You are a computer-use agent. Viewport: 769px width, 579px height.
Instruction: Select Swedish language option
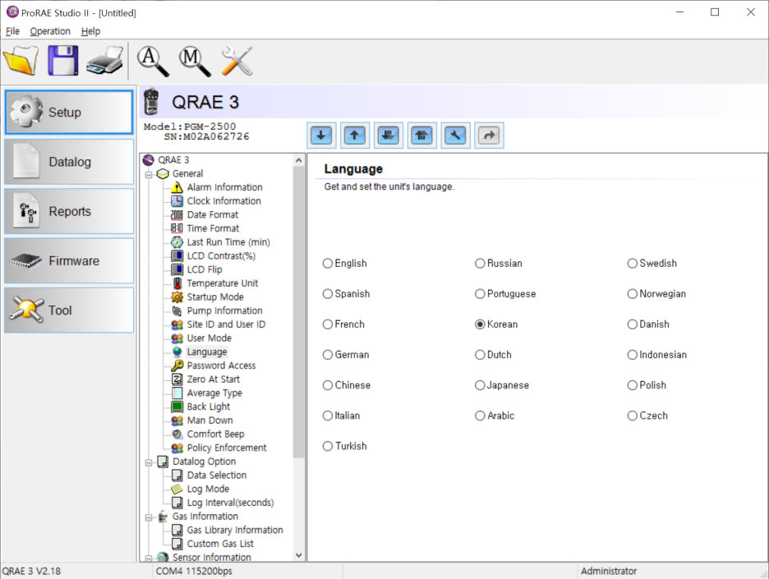[652, 264]
